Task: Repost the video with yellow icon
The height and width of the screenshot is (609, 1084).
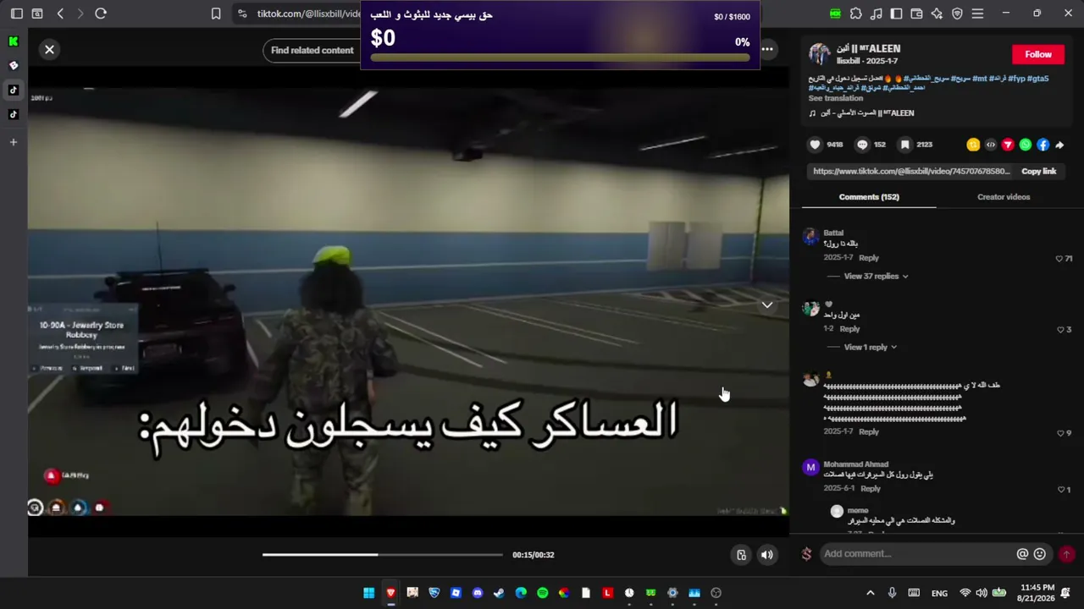Action: coord(973,145)
